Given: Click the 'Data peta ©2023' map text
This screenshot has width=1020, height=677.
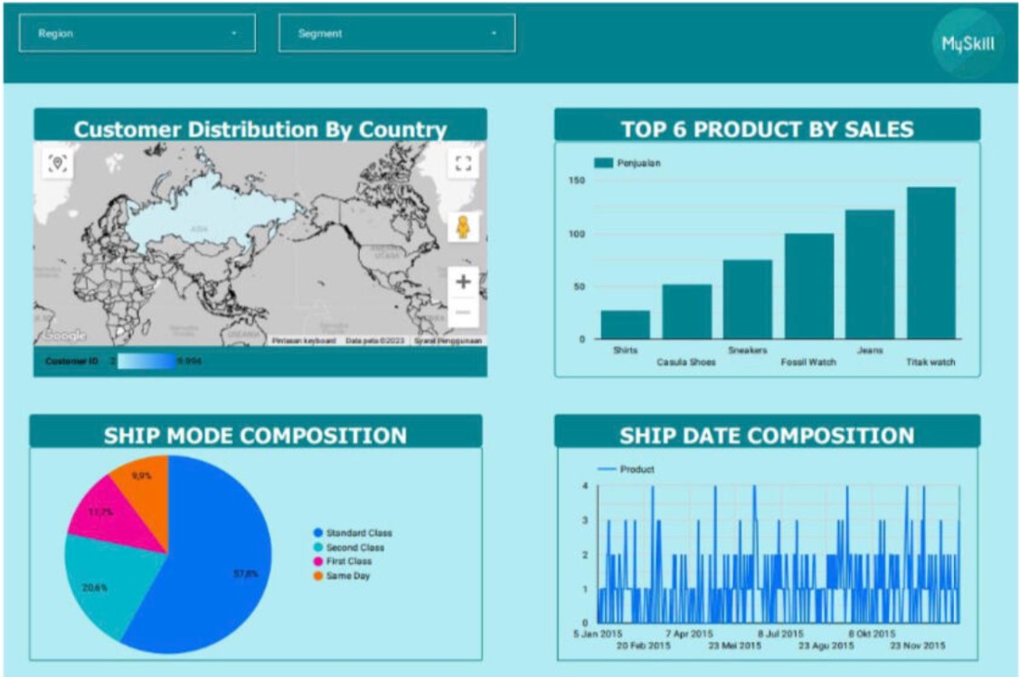Looking at the screenshot, I should 374,341.
